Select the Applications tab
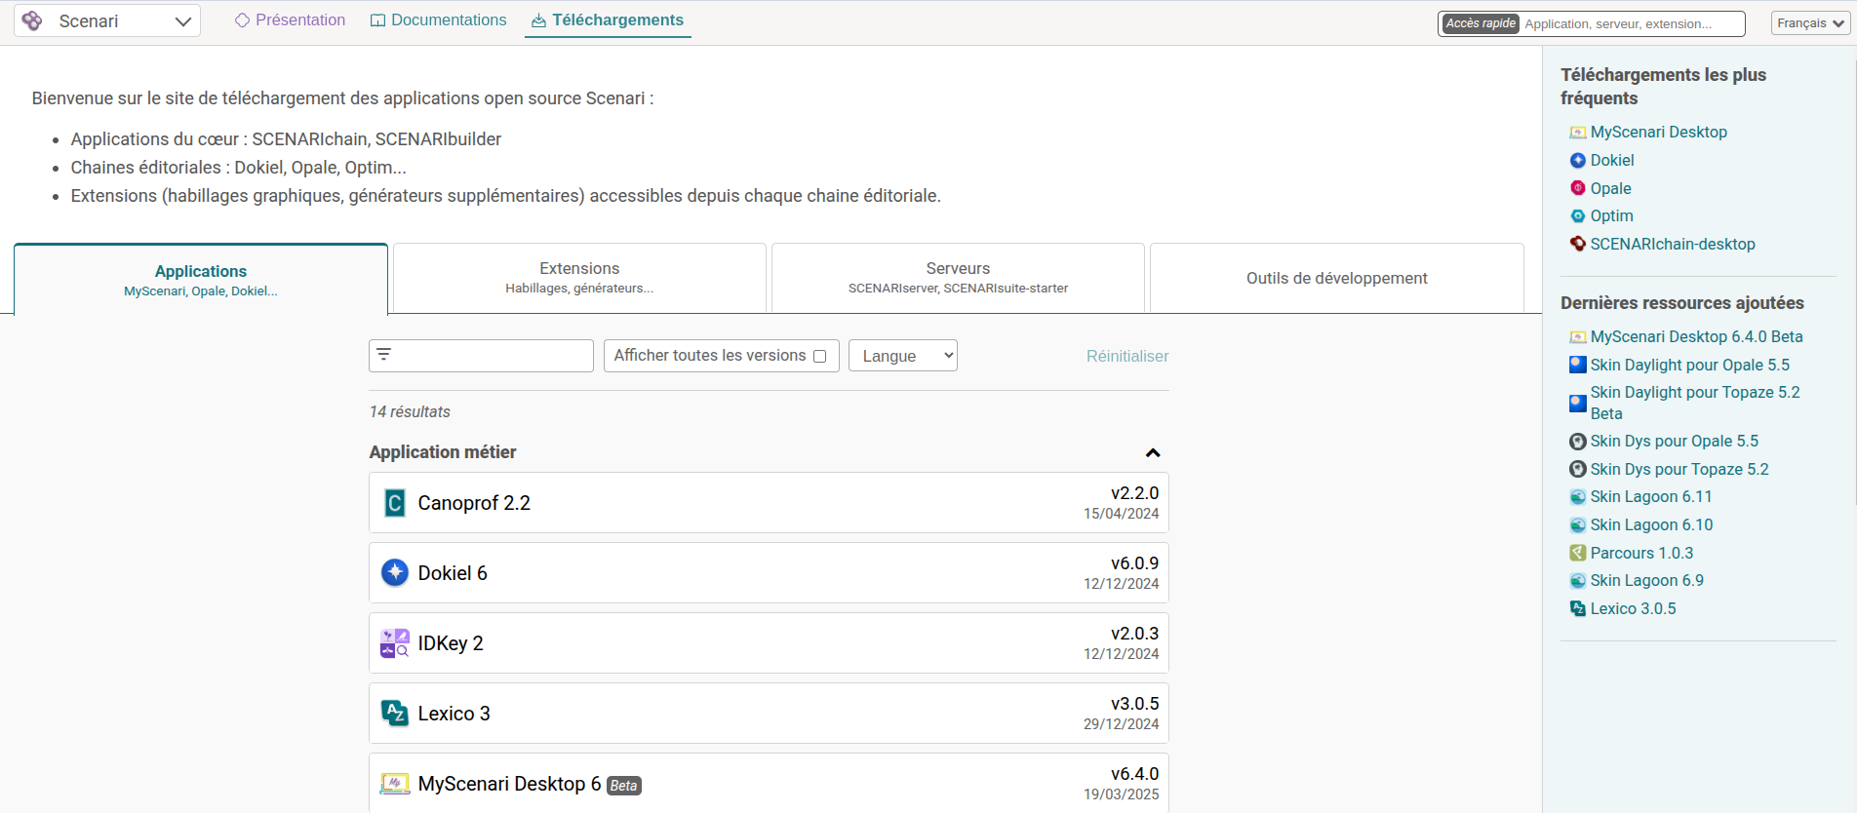Screen dimensions: 1857x813 tap(201, 279)
